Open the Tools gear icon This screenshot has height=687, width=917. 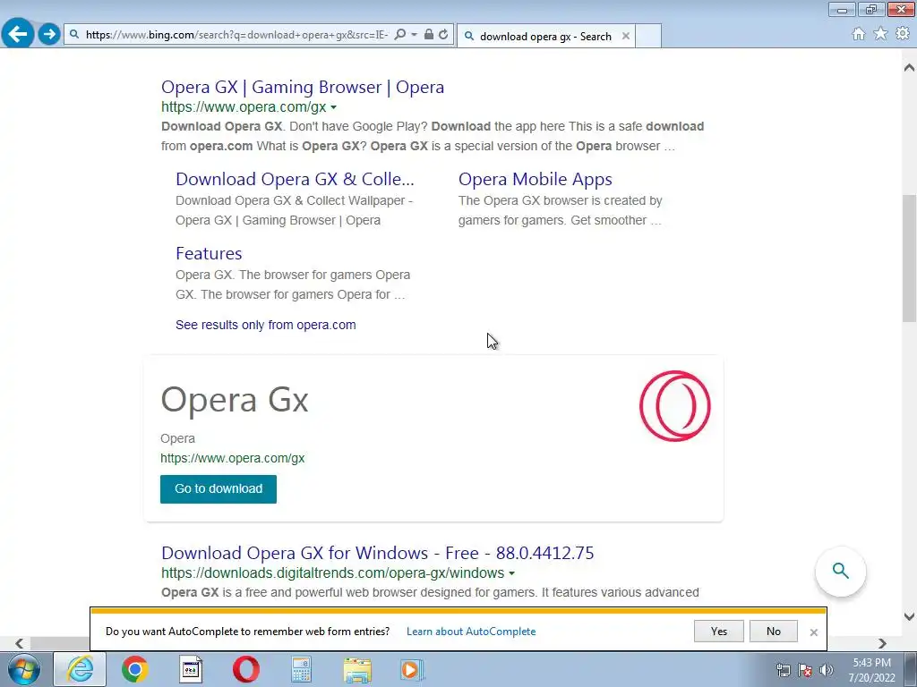click(x=903, y=34)
